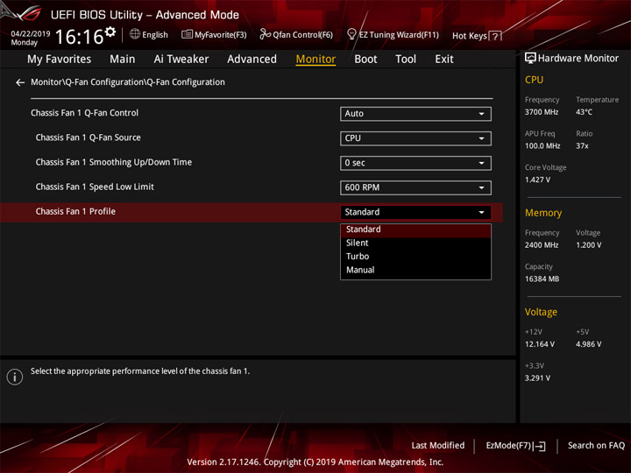This screenshot has width=631, height=473.
Task: Select the Monitor tab
Action: tap(315, 60)
